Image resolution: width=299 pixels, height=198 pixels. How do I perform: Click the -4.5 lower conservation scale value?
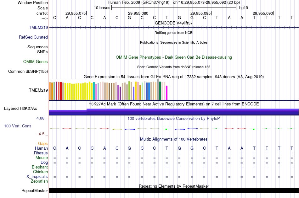(41, 134)
